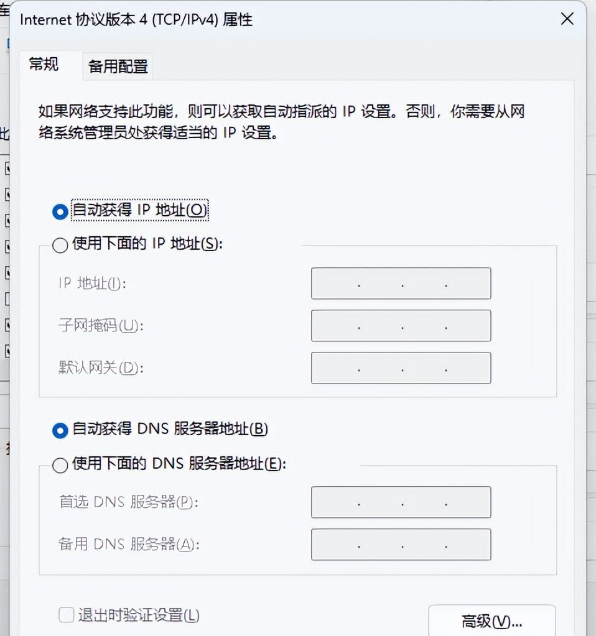Close the TCP/IPv4 properties dialog
Viewport: 596px width, 636px height.
[567, 19]
